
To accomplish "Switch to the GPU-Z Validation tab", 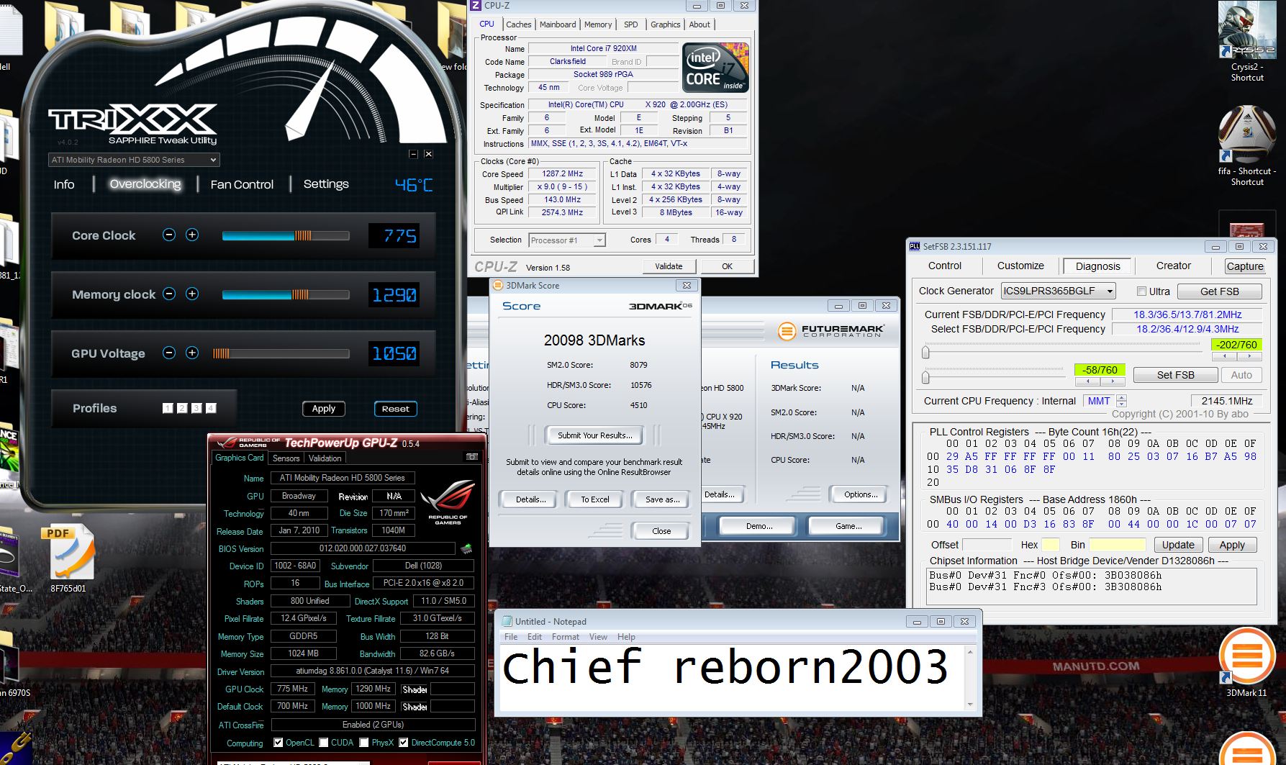I will 325,458.
